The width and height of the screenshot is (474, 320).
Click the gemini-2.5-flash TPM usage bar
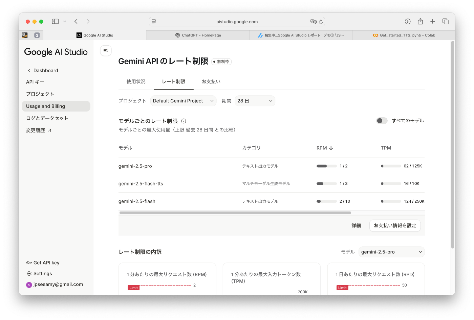[x=391, y=201]
